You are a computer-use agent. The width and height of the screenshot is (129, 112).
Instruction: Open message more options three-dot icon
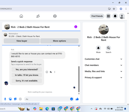55,72
